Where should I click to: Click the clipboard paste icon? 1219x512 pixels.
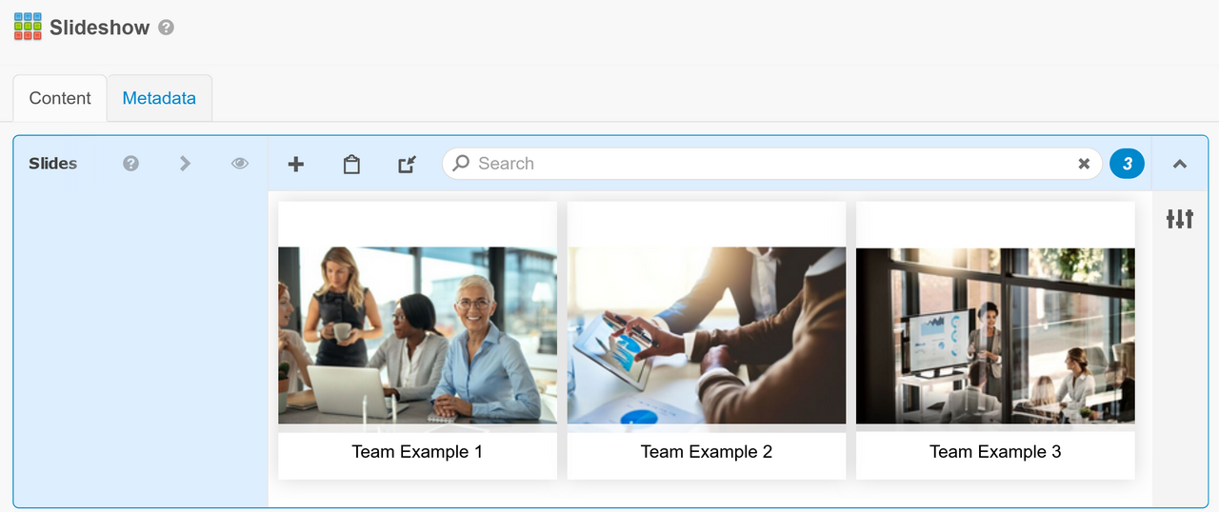351,164
